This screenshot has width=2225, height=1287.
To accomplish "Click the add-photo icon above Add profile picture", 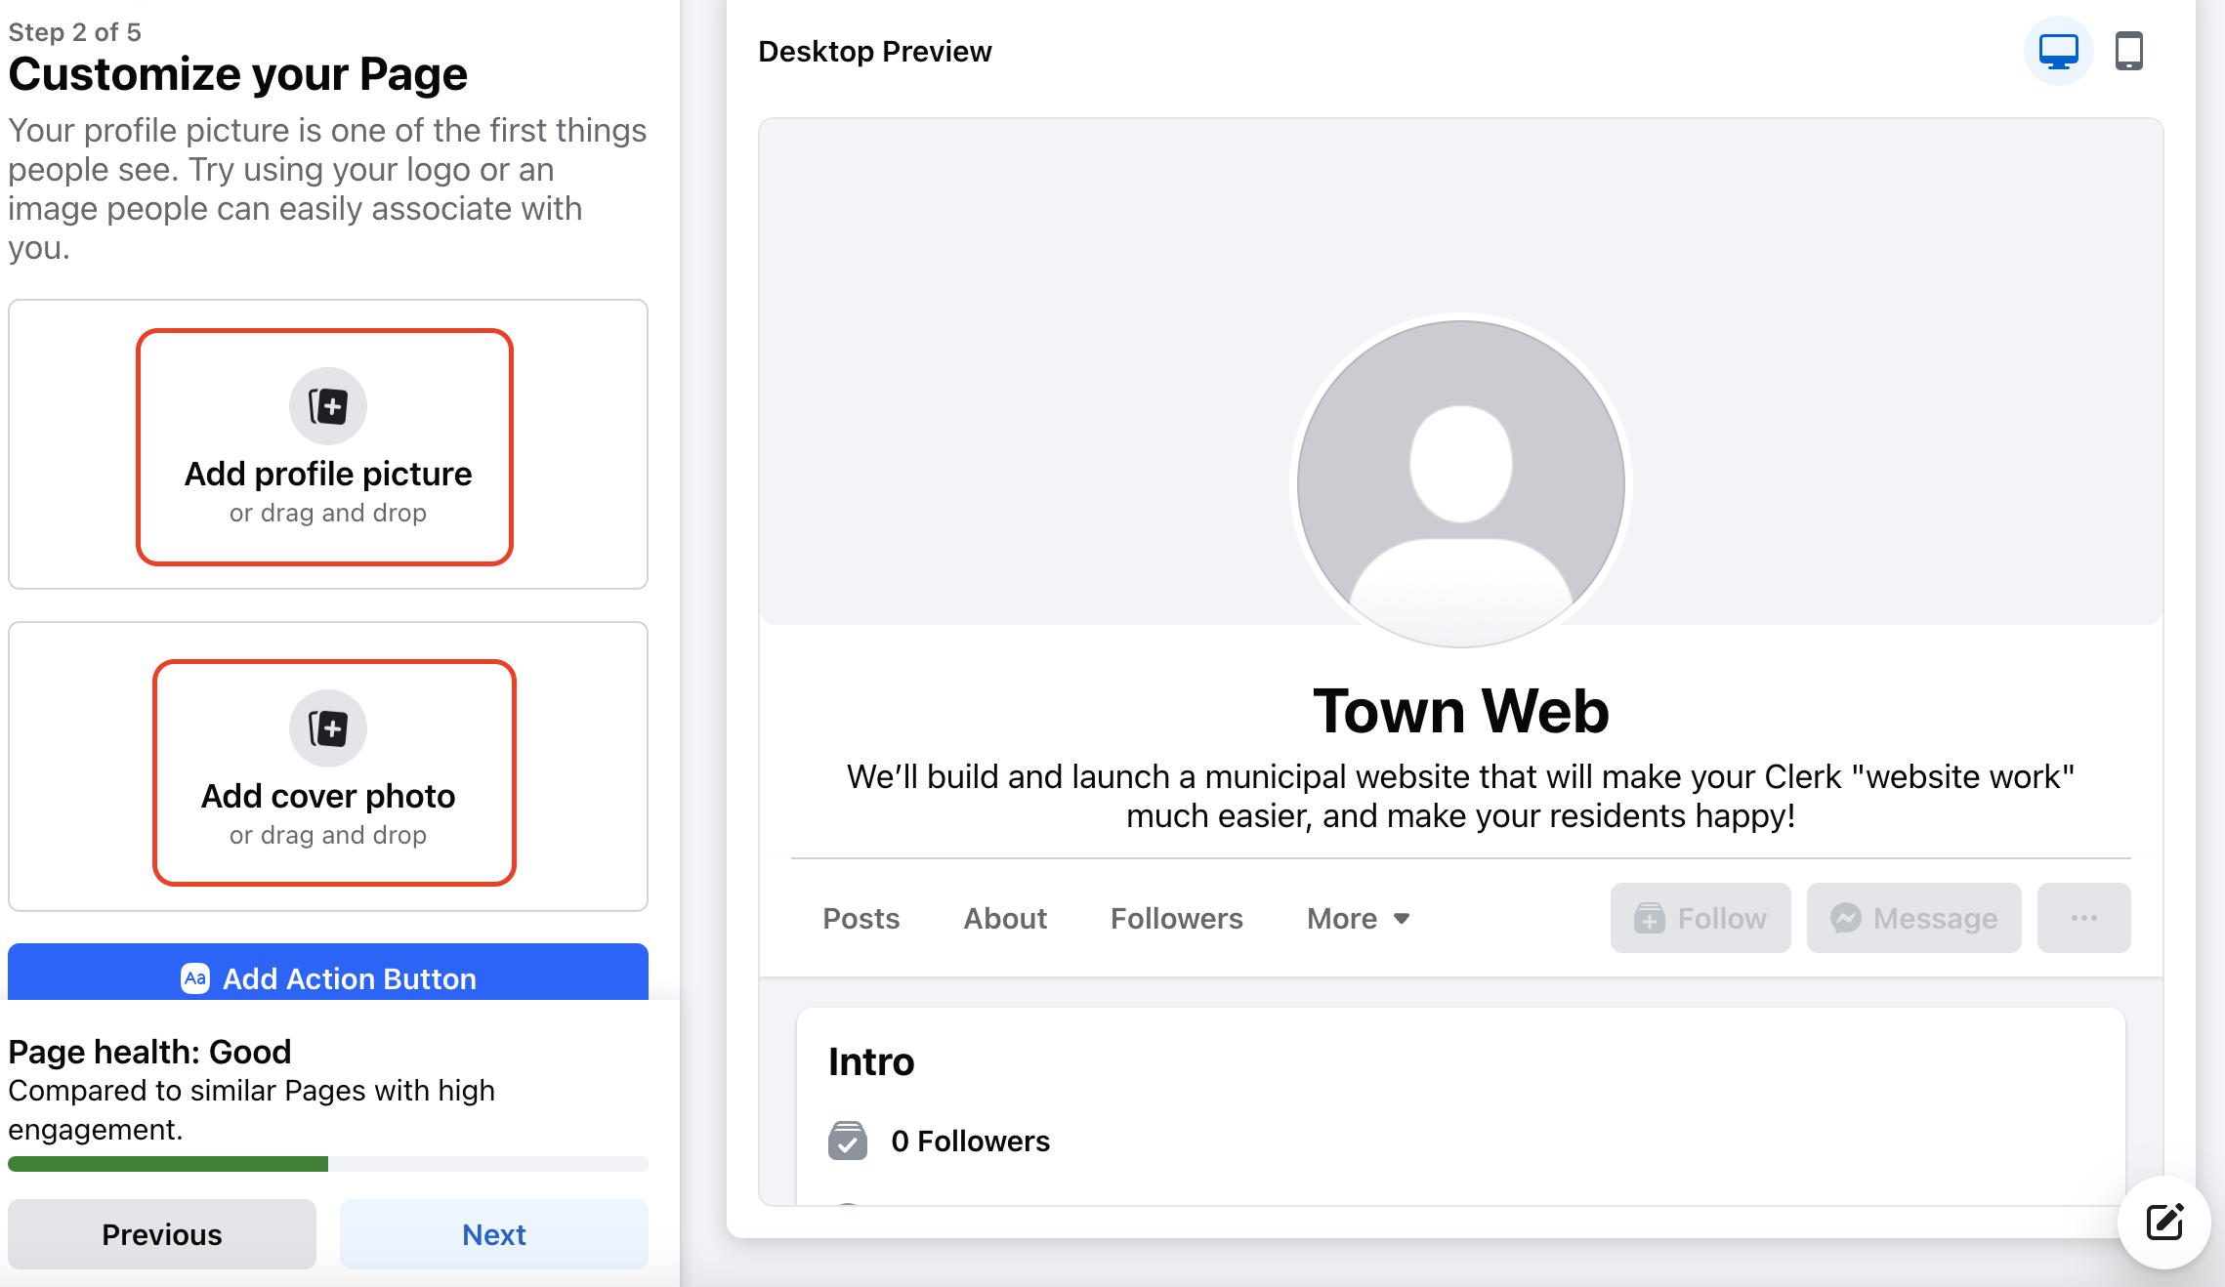I will coord(328,406).
